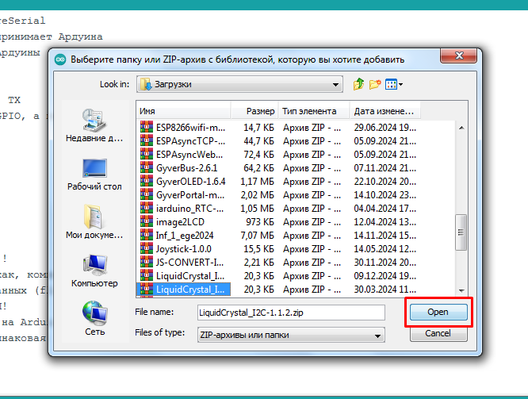Click the iarduino_RTC archive icon
This screenshot has height=399, width=528.
coord(147,209)
